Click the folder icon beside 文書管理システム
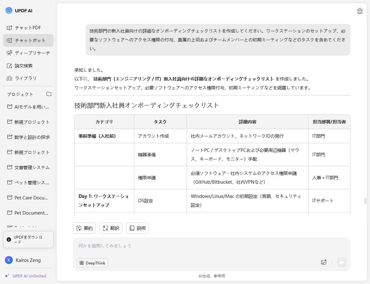Image resolution: width=370 pixels, height=284 pixels. (10, 167)
